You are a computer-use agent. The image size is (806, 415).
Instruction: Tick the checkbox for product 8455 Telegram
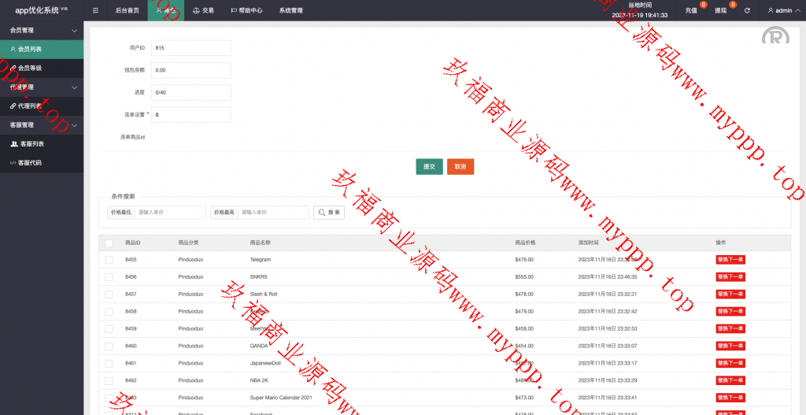coord(109,259)
